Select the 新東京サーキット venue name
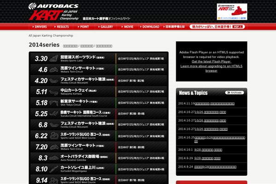This screenshot has width=276, height=184. (75, 101)
